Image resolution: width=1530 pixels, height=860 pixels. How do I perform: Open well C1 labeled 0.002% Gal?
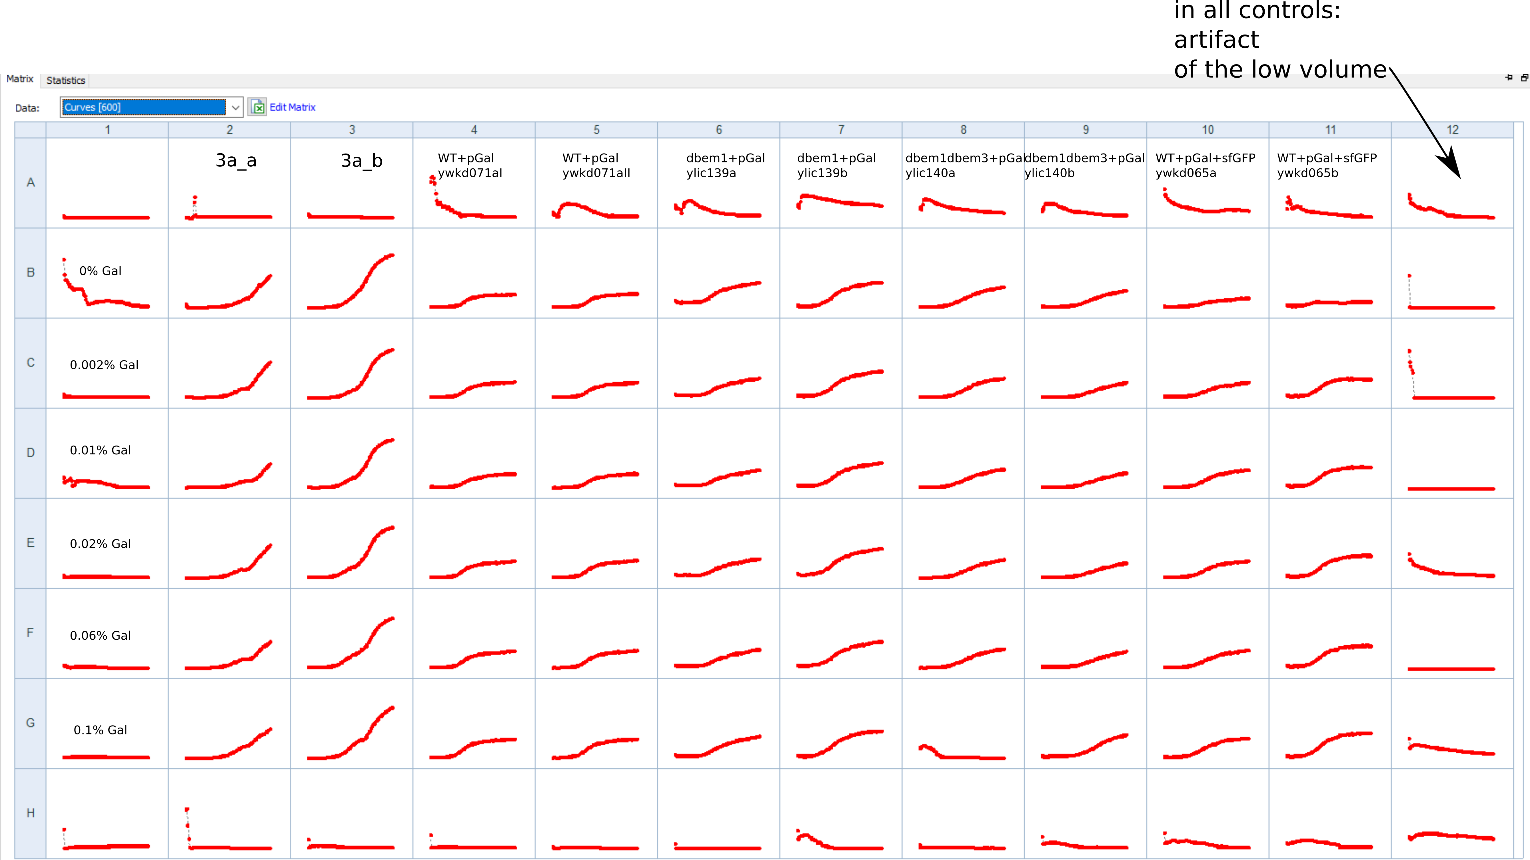[107, 363]
